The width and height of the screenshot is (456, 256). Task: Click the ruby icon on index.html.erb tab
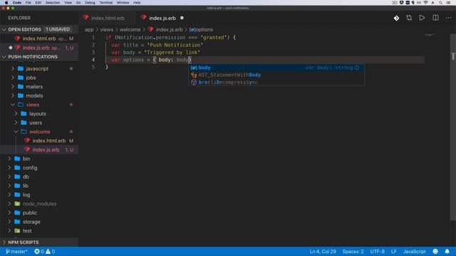85,18
